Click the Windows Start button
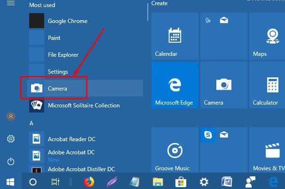This screenshot has height=189, width=285. click(x=10, y=182)
